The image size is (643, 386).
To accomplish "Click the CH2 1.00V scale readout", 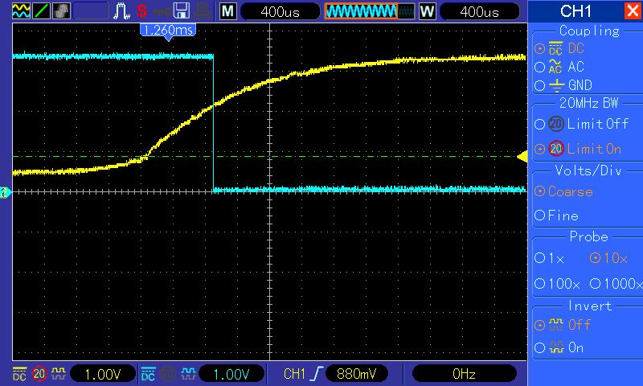I will (x=231, y=374).
